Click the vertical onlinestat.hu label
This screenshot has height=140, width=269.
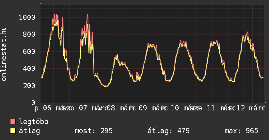[x=4, y=53]
